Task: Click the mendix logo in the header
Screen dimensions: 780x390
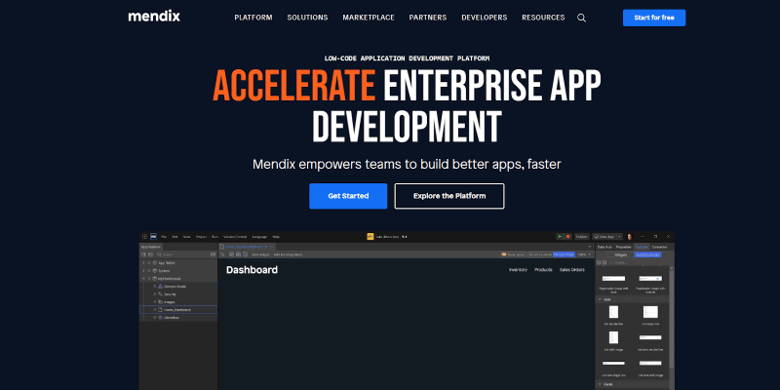Action: tap(154, 17)
